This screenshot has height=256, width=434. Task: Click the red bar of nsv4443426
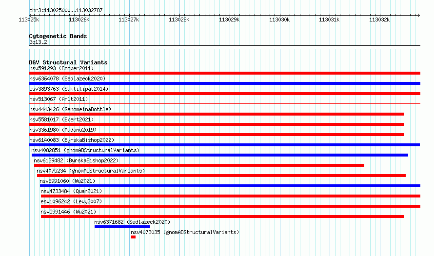coord(216,114)
